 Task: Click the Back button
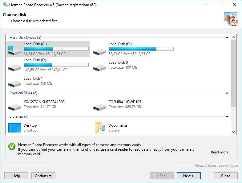pos(162,176)
